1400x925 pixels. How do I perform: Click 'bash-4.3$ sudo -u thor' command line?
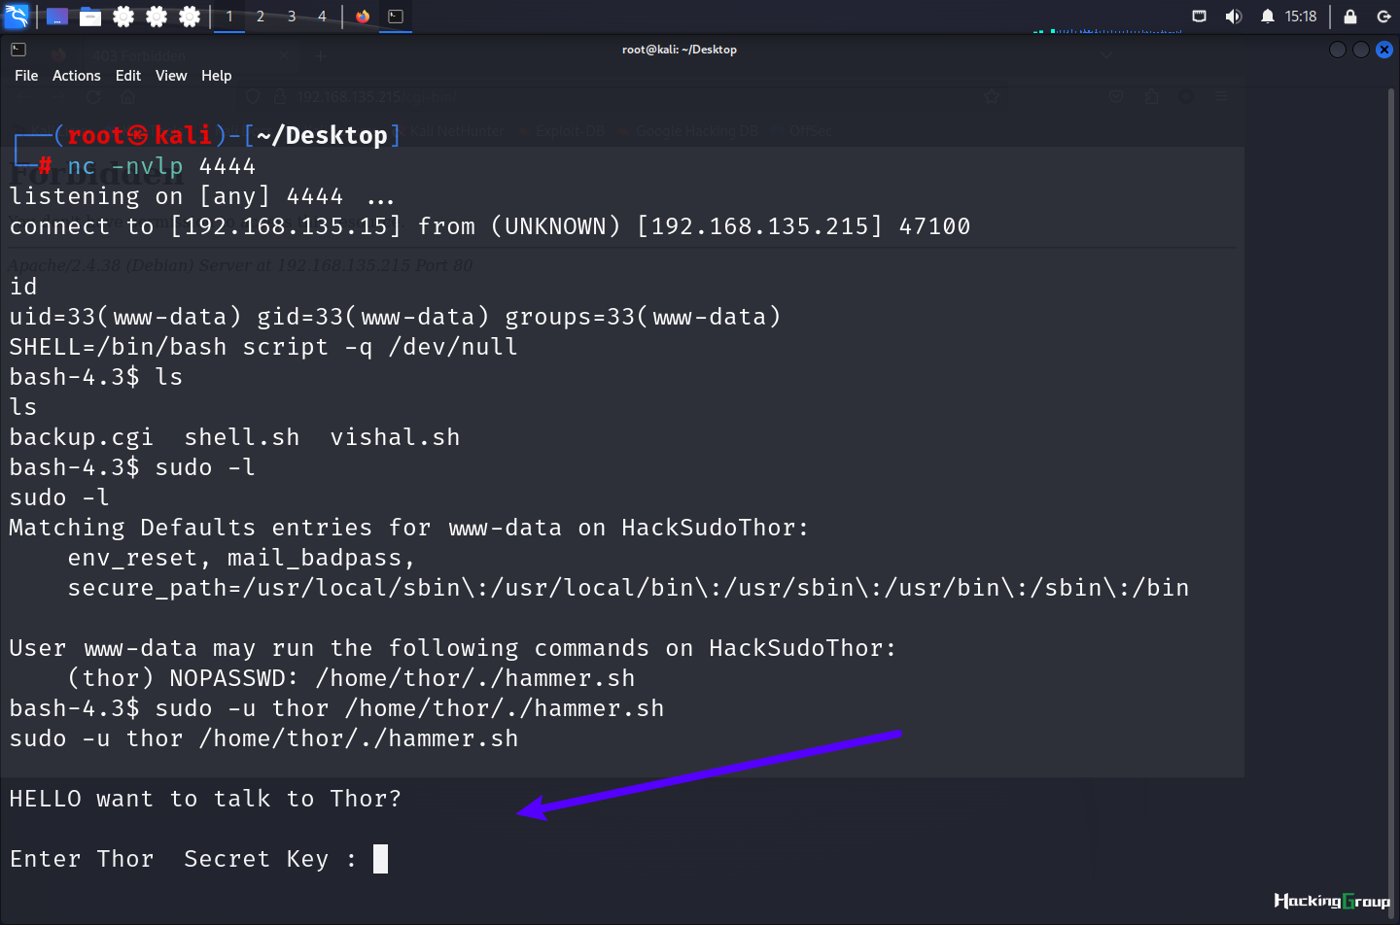[x=336, y=708]
